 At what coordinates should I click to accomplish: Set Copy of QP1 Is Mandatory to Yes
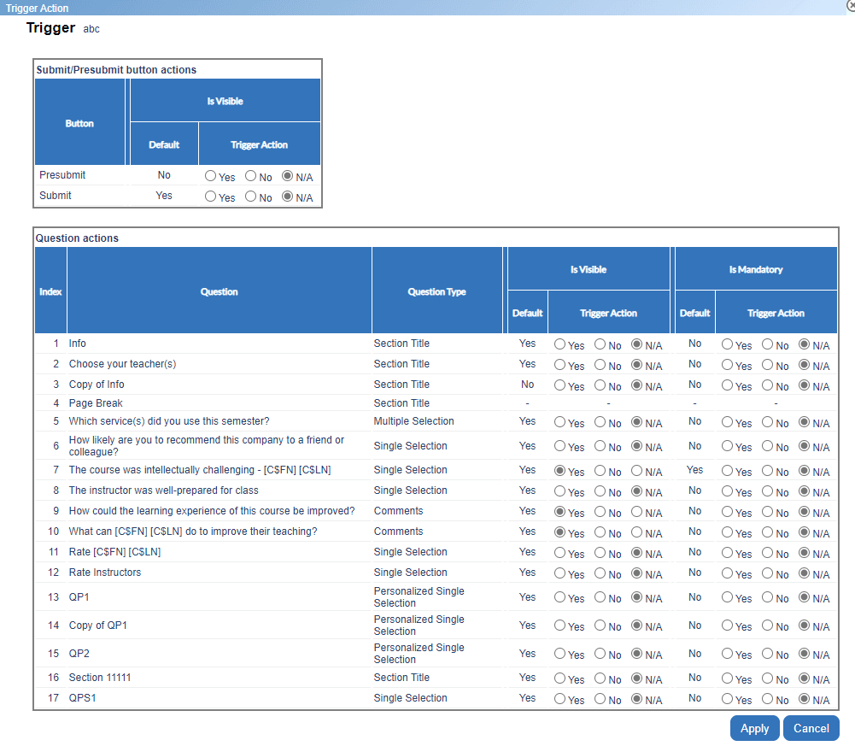point(728,626)
